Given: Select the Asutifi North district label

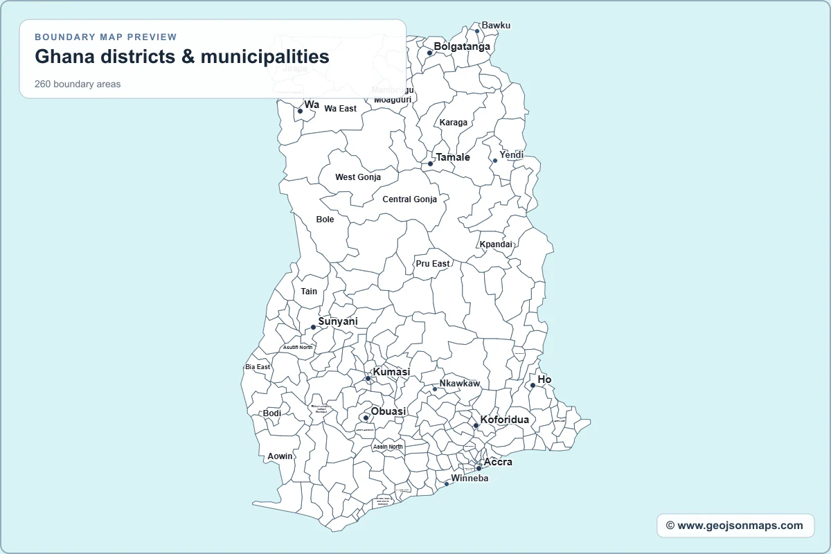Looking at the screenshot, I should click(x=298, y=348).
